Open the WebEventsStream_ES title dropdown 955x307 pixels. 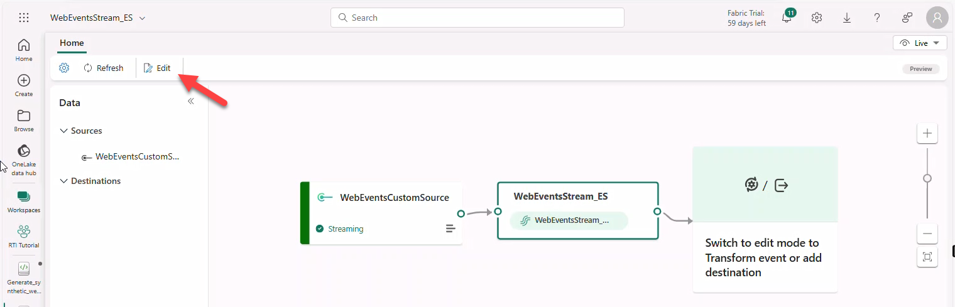coord(142,18)
